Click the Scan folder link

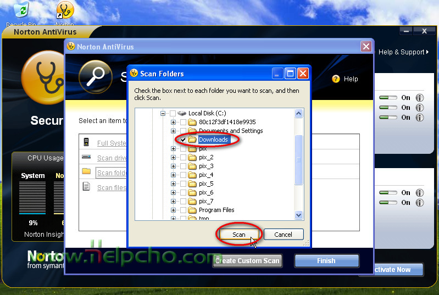[111, 173]
